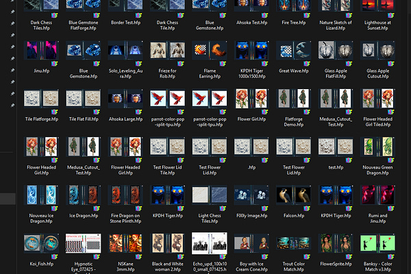Viewport: 411px width, 274px height.
Task: Select the Tile Flatforge.hfp file
Action: tap(41, 105)
